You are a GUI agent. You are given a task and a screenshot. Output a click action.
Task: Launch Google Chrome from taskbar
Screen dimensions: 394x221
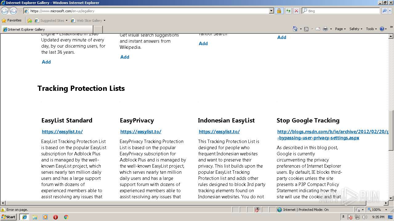pyautogui.click(x=66, y=217)
